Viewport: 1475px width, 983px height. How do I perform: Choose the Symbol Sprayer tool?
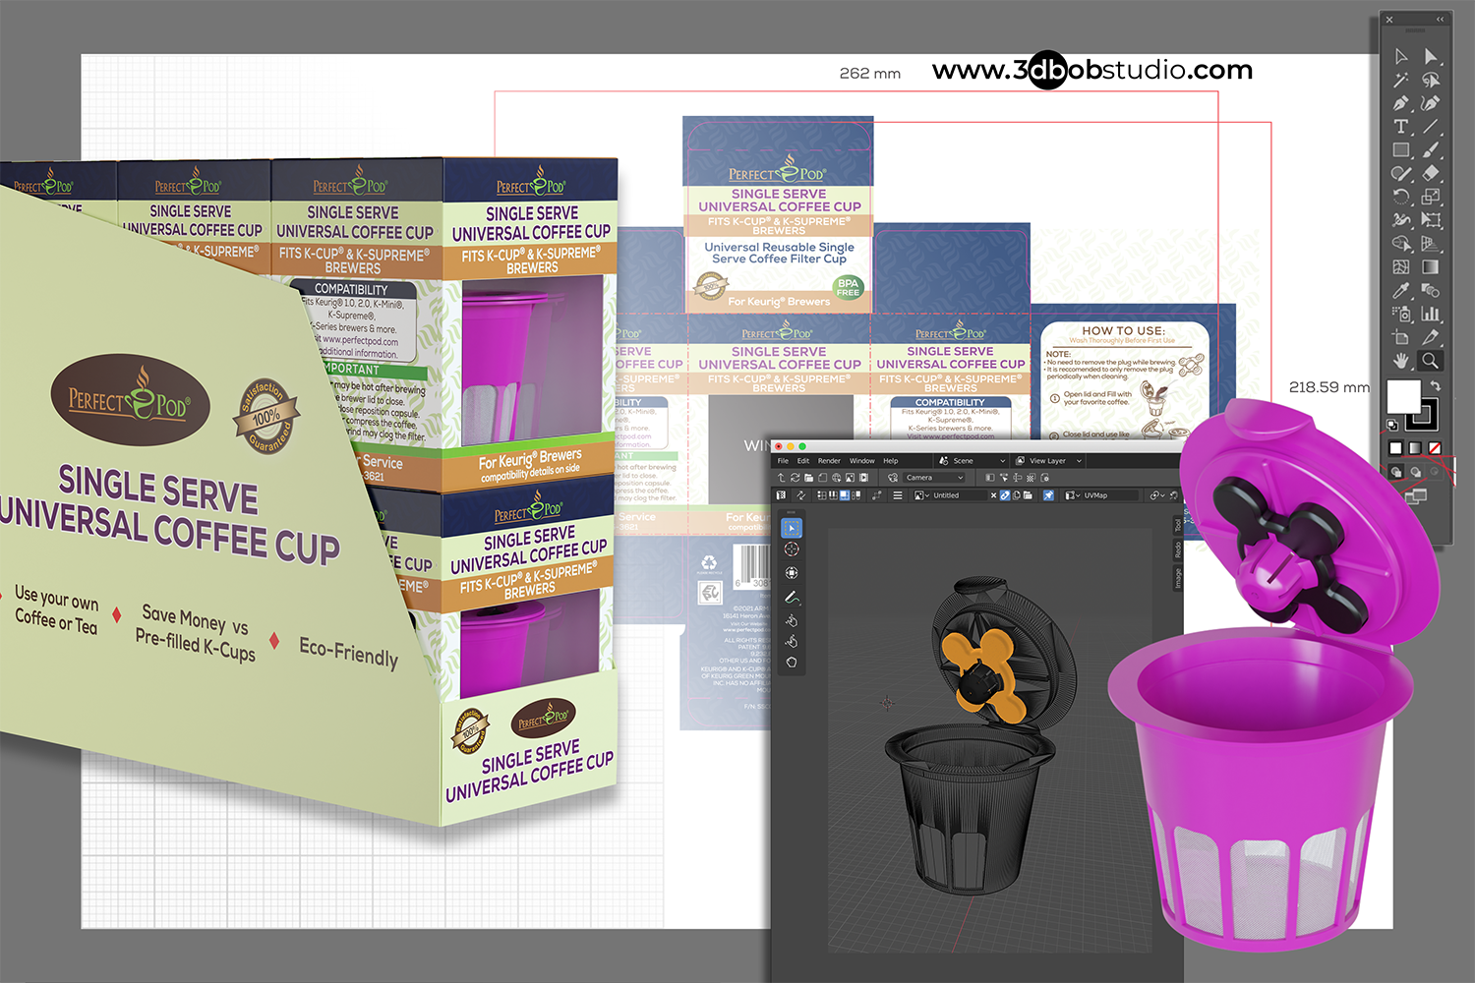click(x=1399, y=314)
